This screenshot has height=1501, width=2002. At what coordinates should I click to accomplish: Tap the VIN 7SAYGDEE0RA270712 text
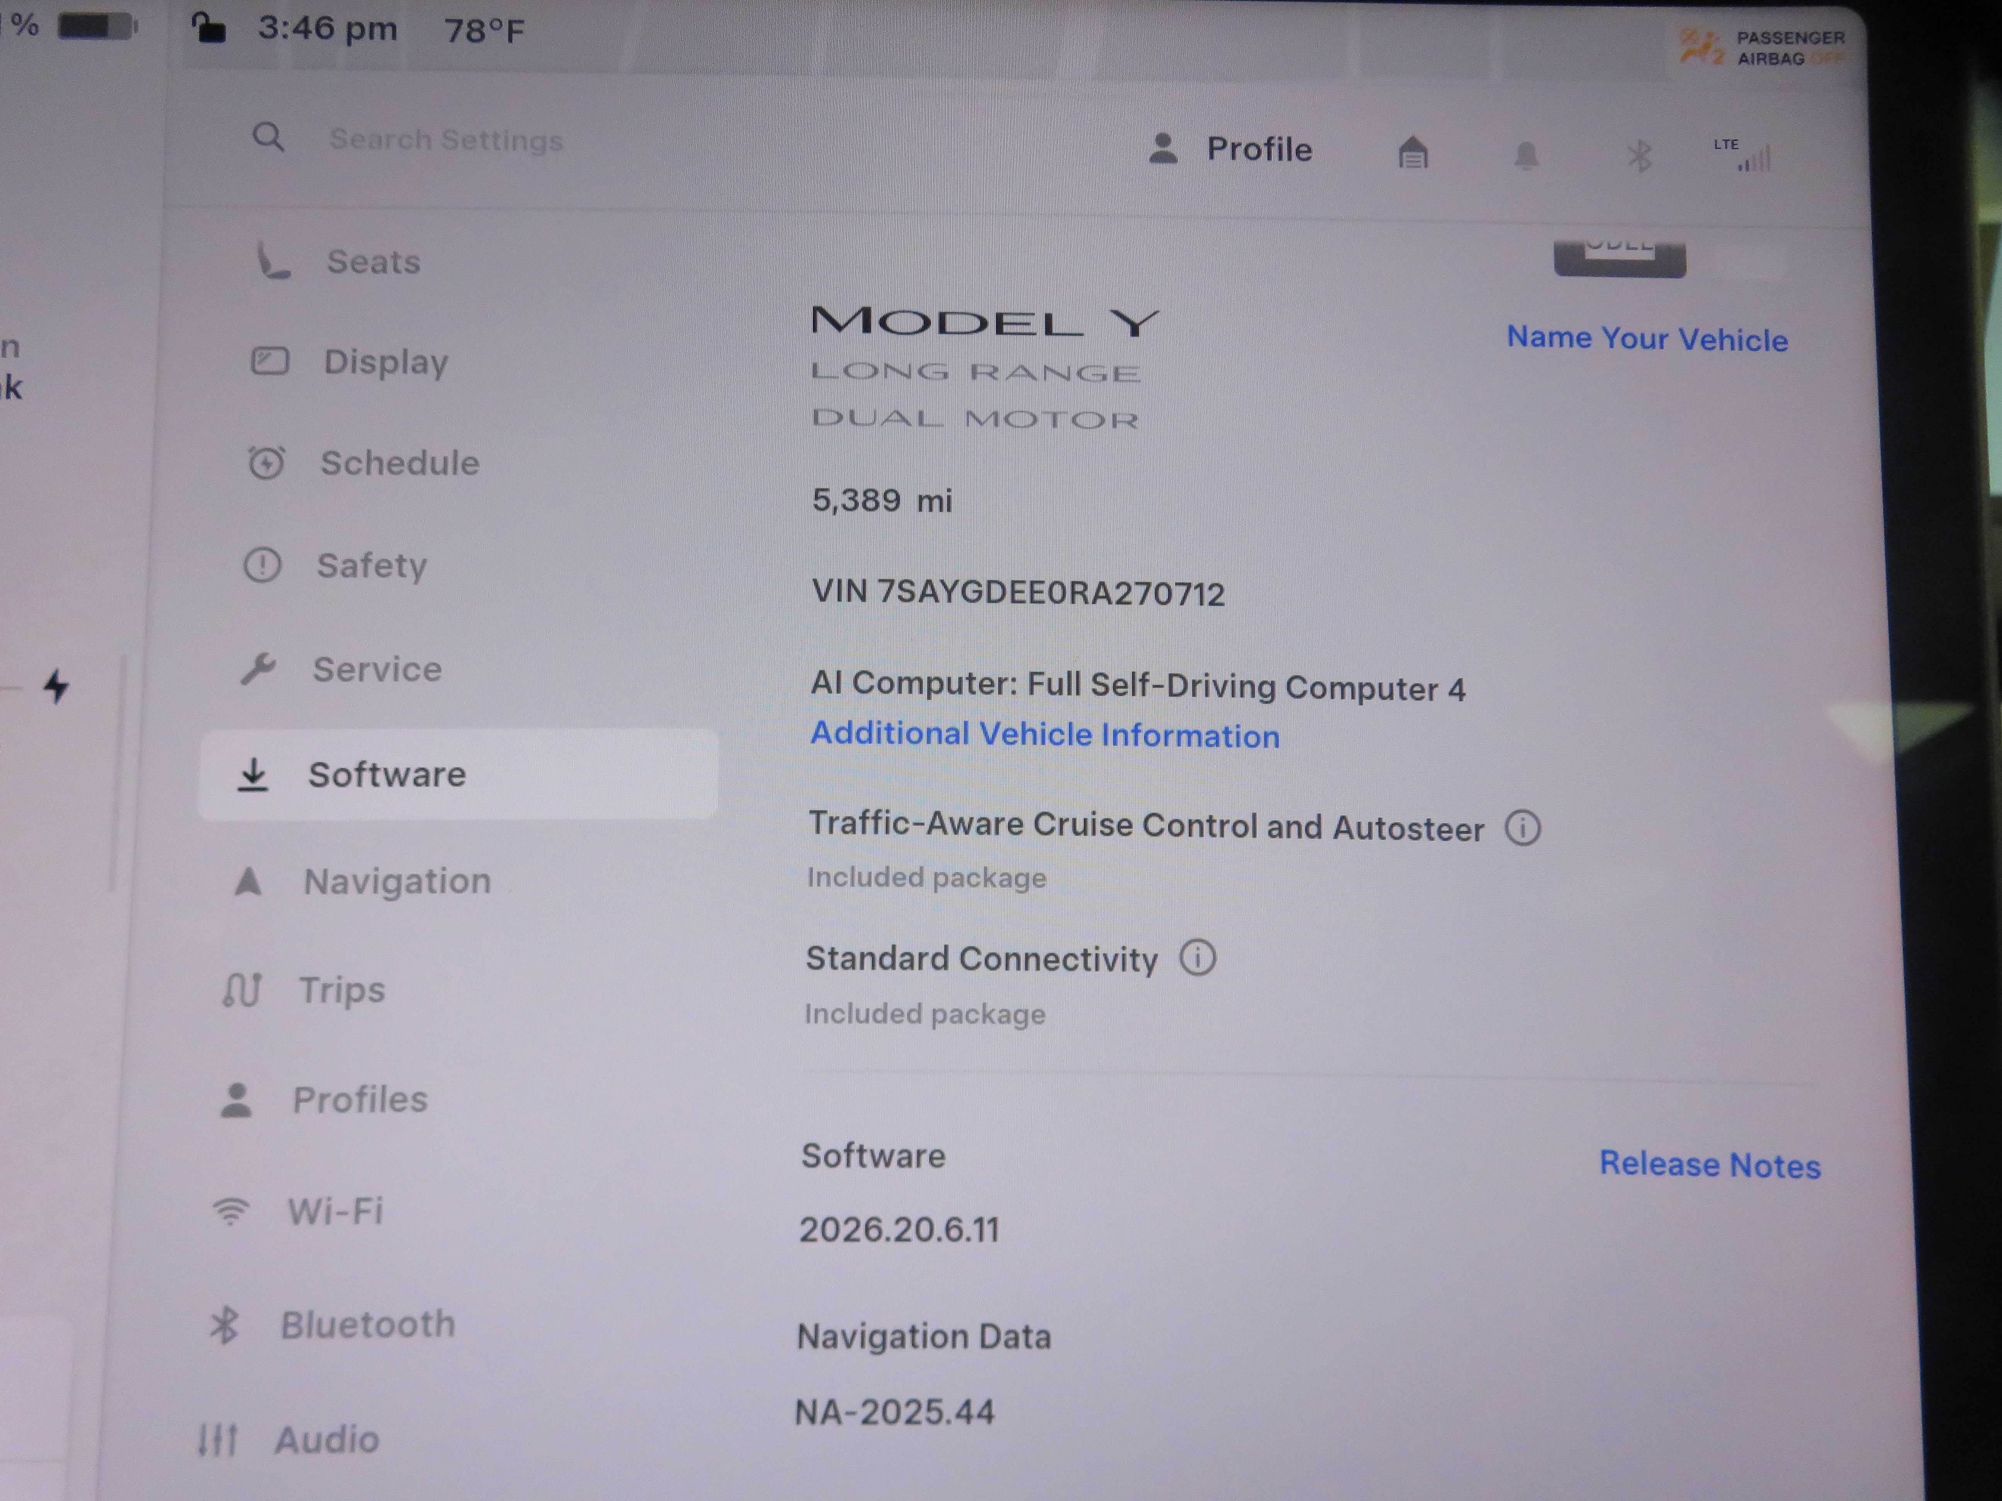(1018, 593)
